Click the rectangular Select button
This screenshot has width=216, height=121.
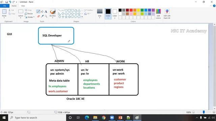(21, 11)
